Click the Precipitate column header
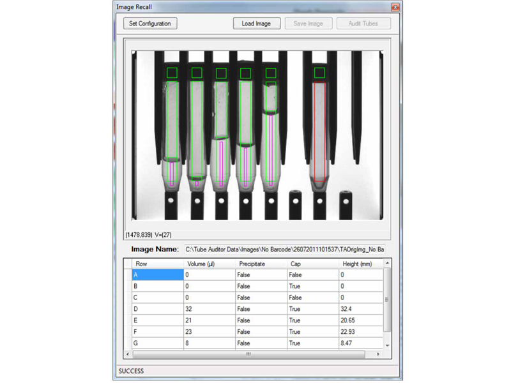The height and width of the screenshot is (383, 511). click(x=261, y=263)
